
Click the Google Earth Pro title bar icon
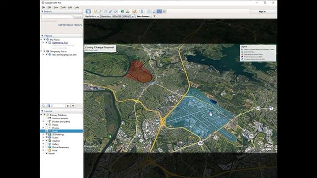pos(43,3)
